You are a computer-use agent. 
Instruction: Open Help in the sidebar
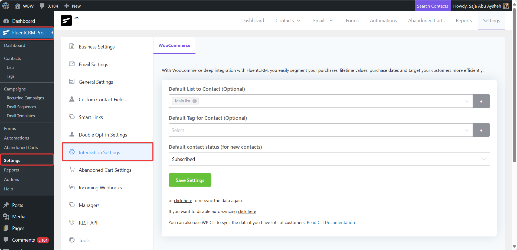8,189
